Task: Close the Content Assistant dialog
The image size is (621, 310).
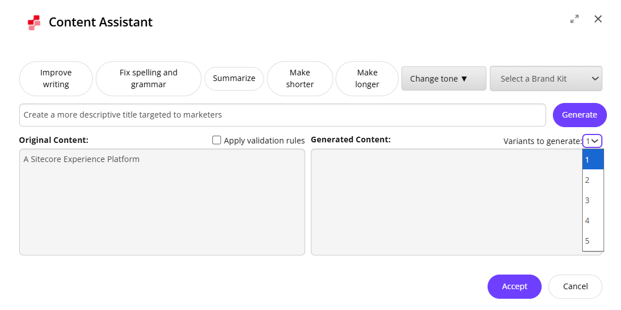Action: tap(598, 19)
